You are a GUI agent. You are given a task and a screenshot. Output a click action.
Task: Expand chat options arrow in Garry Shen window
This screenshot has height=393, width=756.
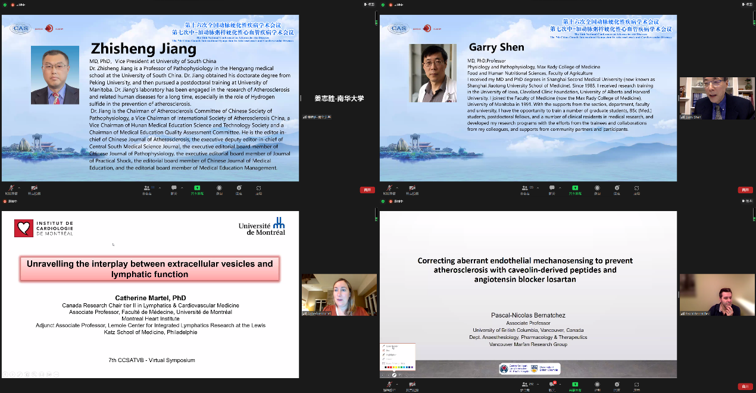560,187
